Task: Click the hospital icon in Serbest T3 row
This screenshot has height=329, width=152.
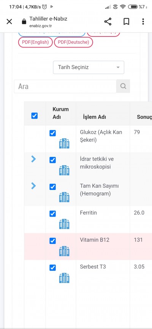Action: pos(64,278)
